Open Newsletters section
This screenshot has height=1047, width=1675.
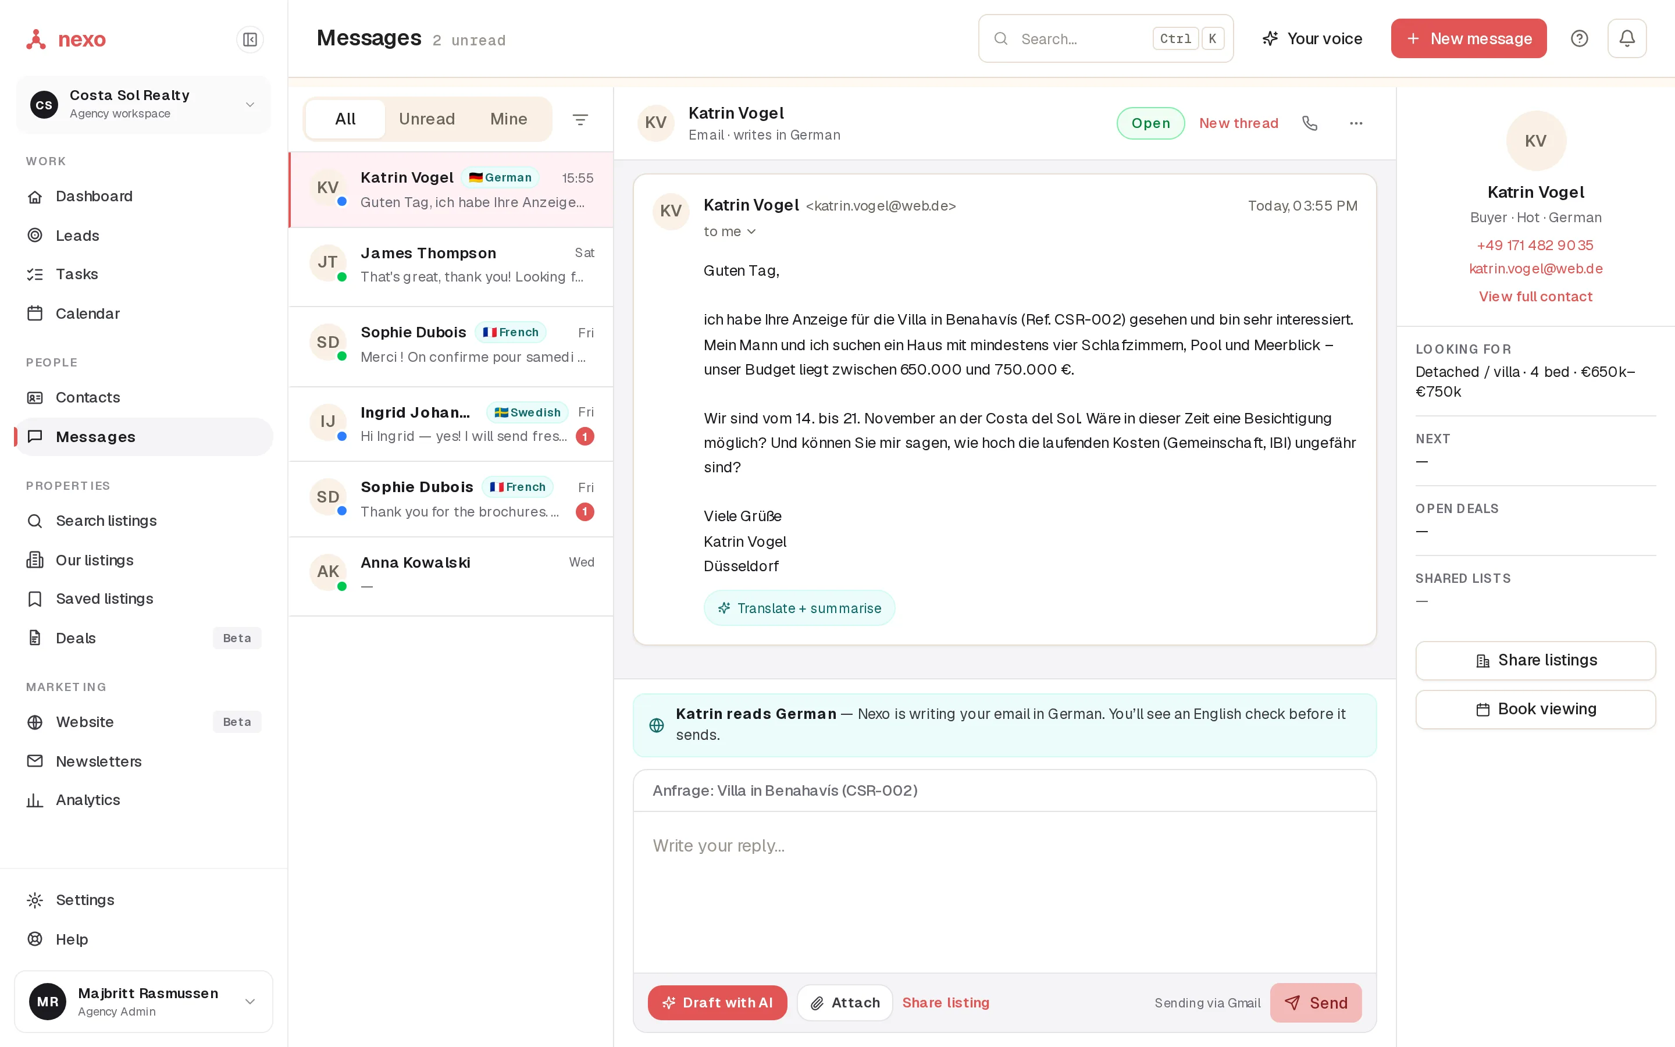(x=143, y=761)
